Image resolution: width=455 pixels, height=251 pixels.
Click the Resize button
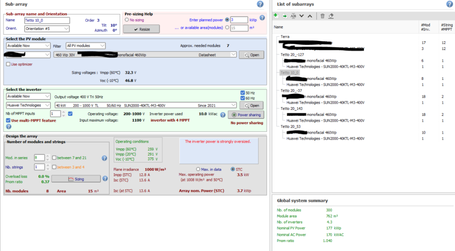(141, 29)
